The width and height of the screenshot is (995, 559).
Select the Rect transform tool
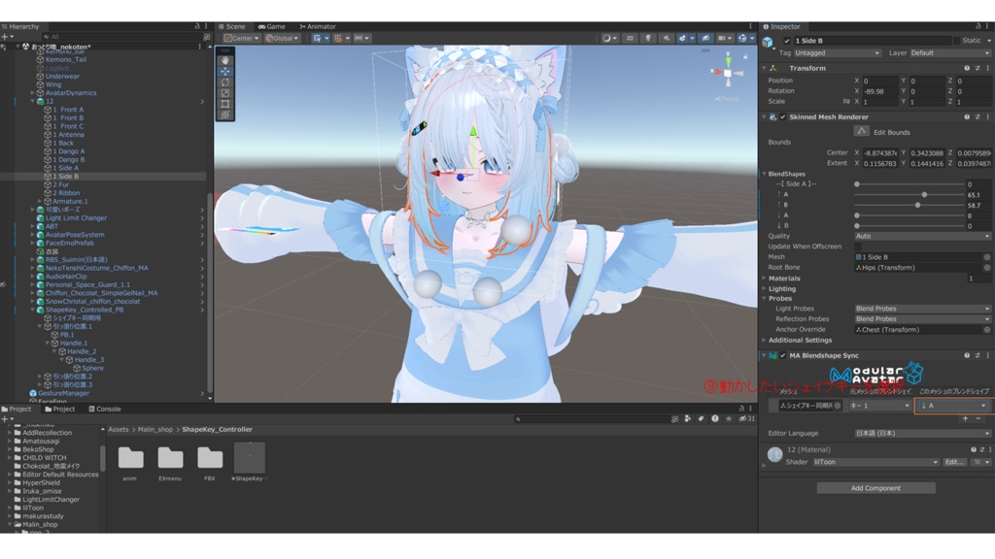click(225, 104)
